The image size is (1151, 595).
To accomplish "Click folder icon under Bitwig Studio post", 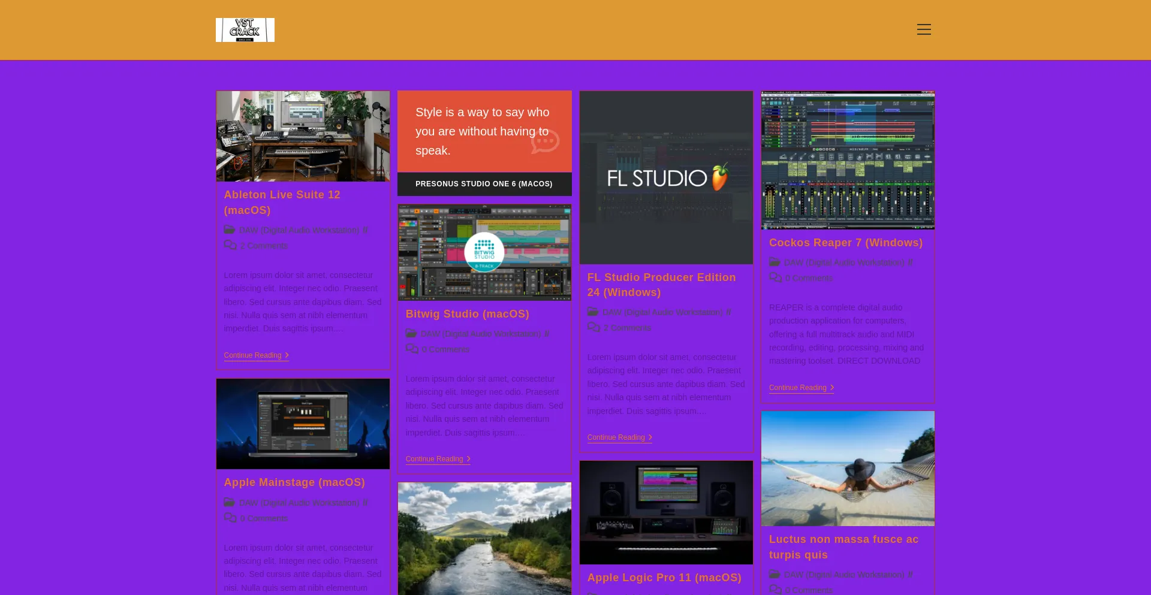I will click(411, 333).
